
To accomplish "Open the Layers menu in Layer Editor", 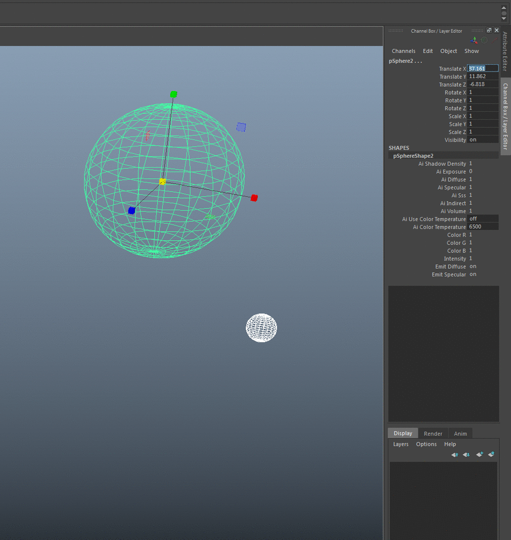I will pyautogui.click(x=401, y=444).
